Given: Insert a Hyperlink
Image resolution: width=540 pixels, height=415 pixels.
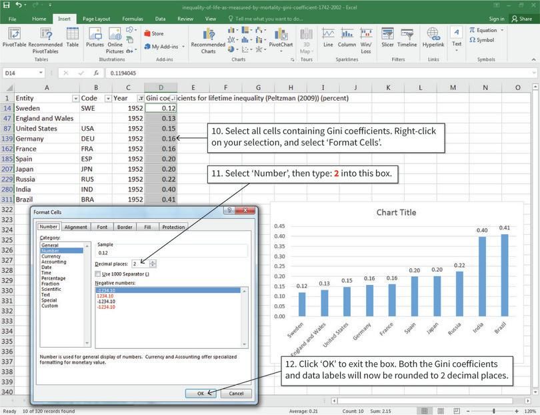Looking at the screenshot, I should (x=433, y=37).
